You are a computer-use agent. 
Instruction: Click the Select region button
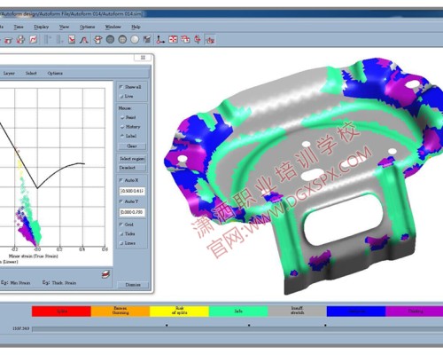point(132,159)
